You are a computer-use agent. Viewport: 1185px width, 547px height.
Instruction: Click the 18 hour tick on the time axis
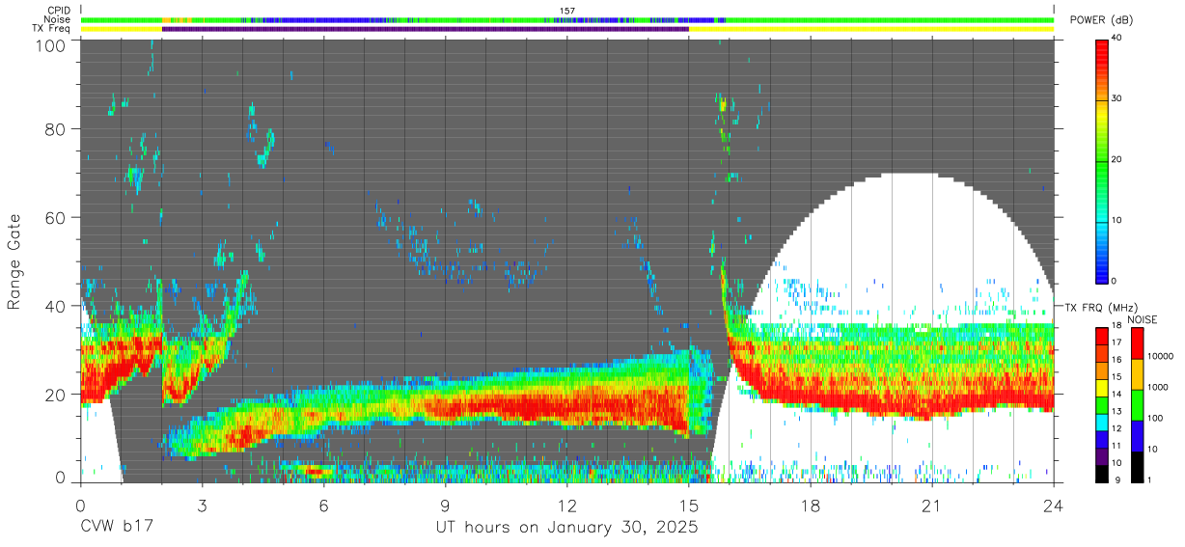coord(810,505)
